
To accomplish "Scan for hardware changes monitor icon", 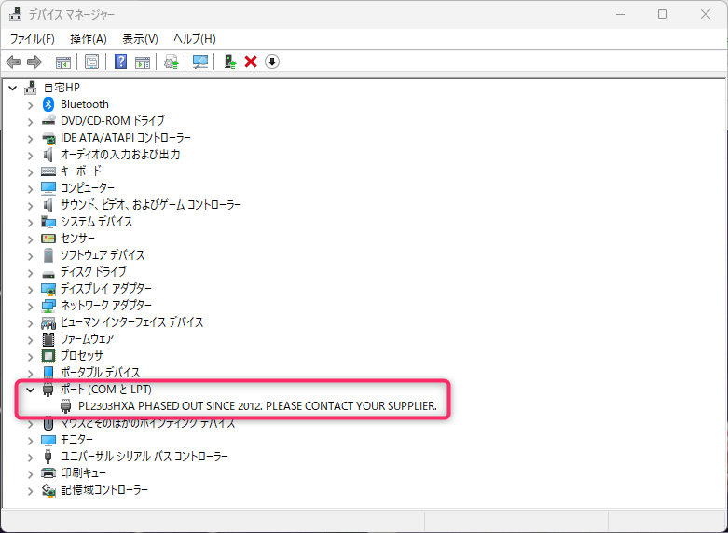I will pyautogui.click(x=200, y=61).
